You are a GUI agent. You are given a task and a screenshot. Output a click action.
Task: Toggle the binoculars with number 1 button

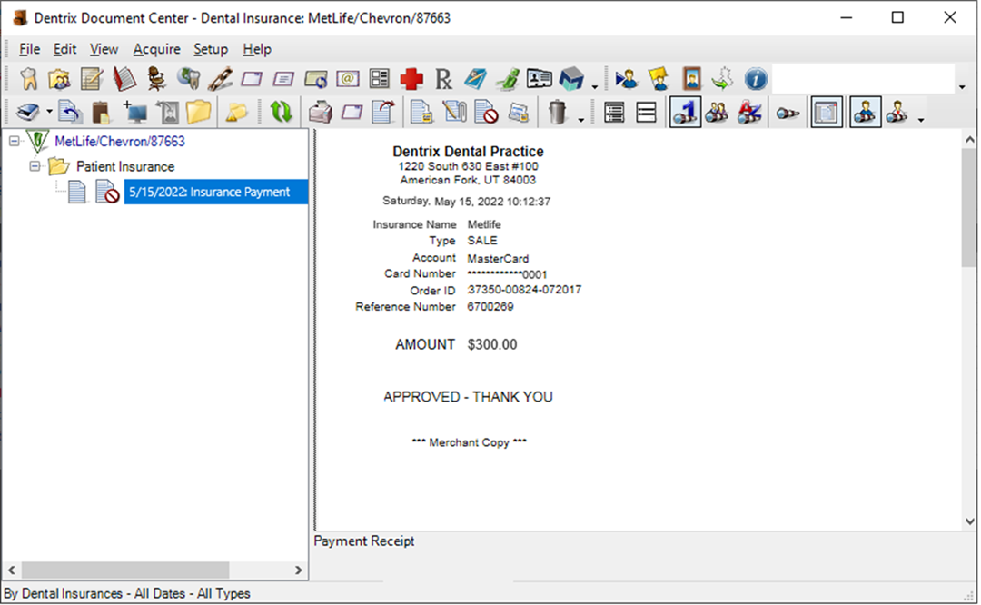685,113
